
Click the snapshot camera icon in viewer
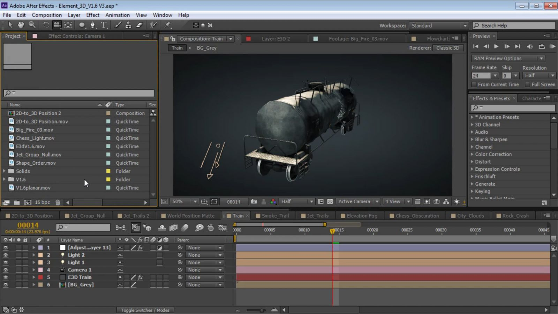click(254, 202)
